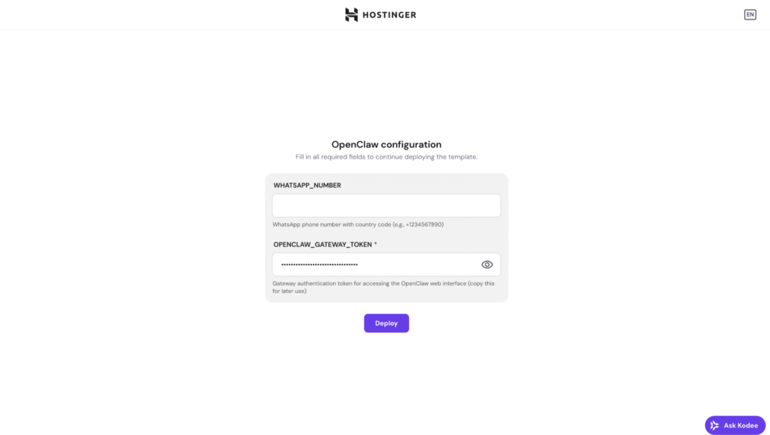Open Kodee assistant via its star icon

pos(715,424)
